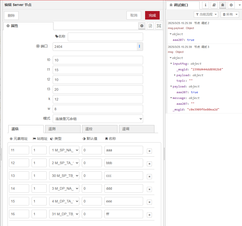
Task: Open the 当前流程 filter dropdown
Action: [x=206, y=14]
